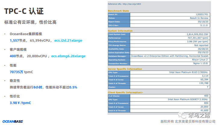Click the '客户端规模' bullet heading
Screen dimensions: 217x125
click(x=18, y=49)
